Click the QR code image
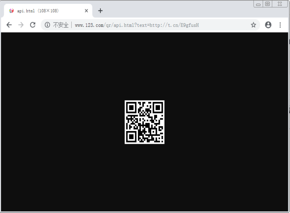The image size is (290, 213). coord(144,121)
